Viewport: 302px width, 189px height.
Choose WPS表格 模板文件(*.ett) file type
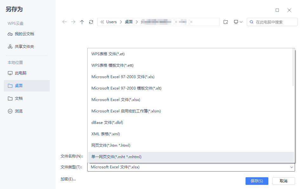pyautogui.click(x=190, y=65)
